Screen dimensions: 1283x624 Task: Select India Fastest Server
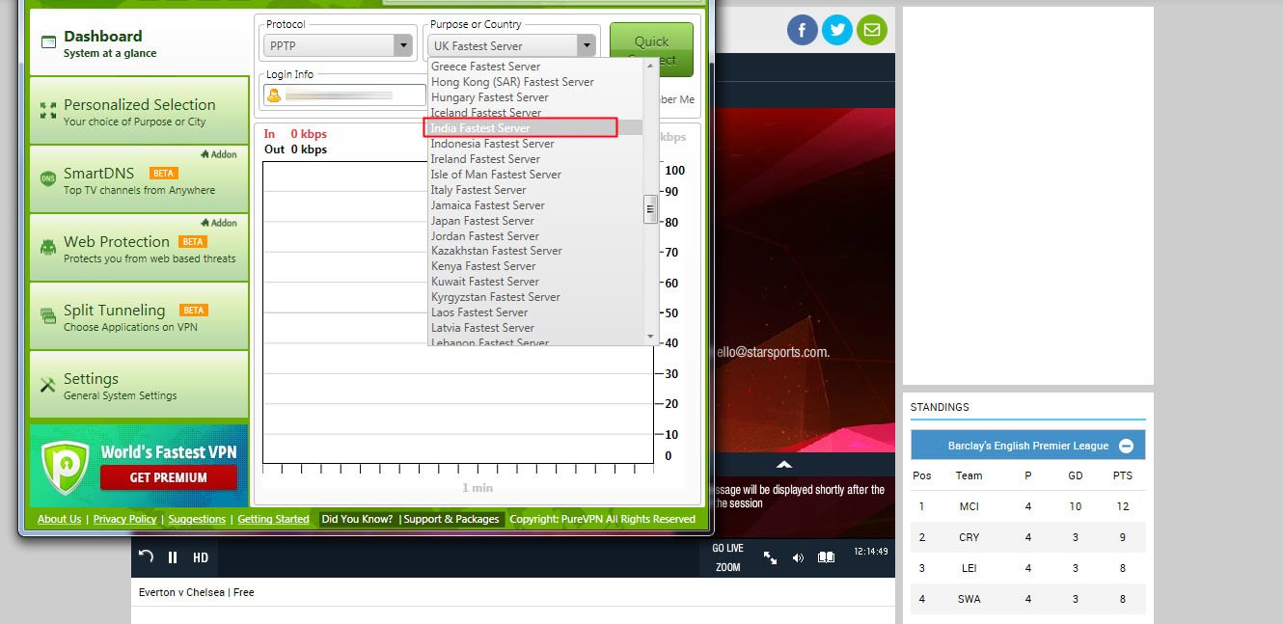tap(535, 128)
